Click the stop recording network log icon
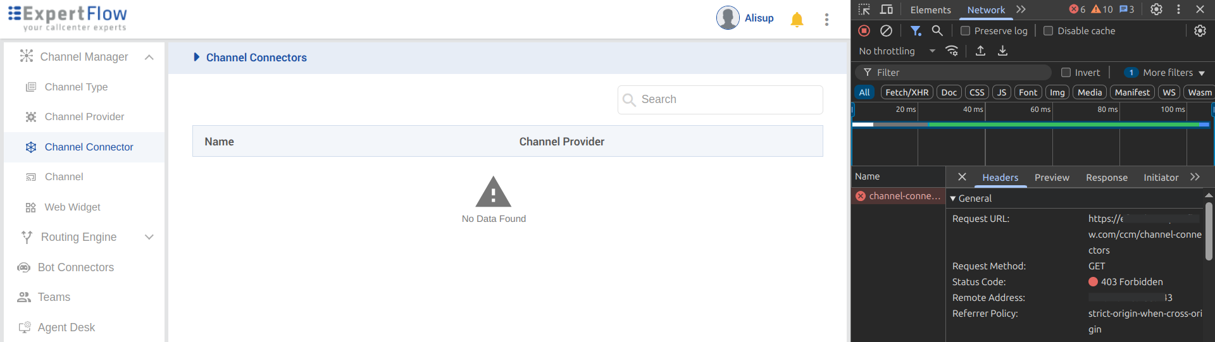The width and height of the screenshot is (1215, 342). click(864, 30)
